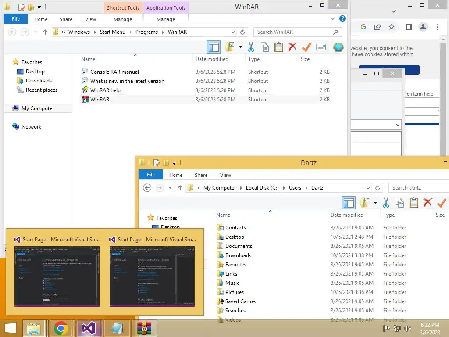This screenshot has height=337, width=449.
Task: Click the orange checkmark Properties icon in WinRAR window
Action: pos(306,47)
